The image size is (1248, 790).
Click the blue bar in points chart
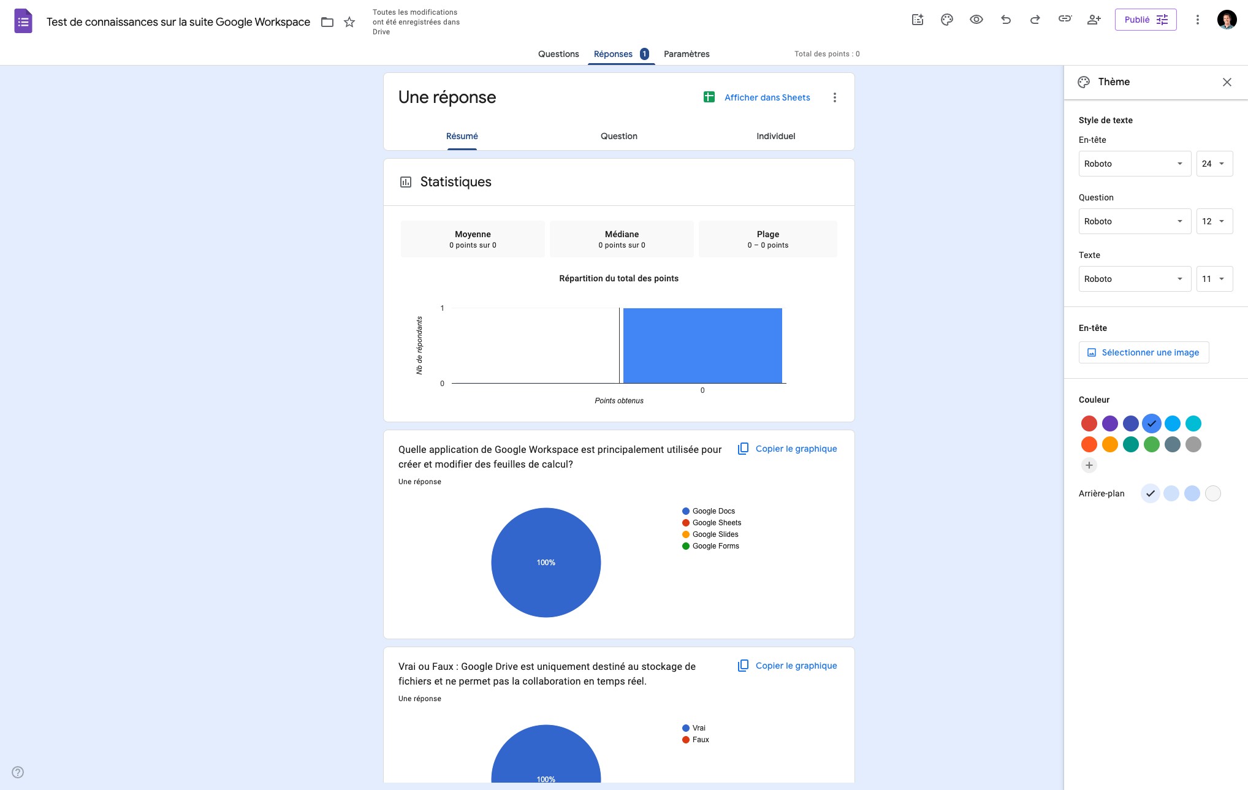pyautogui.click(x=702, y=346)
